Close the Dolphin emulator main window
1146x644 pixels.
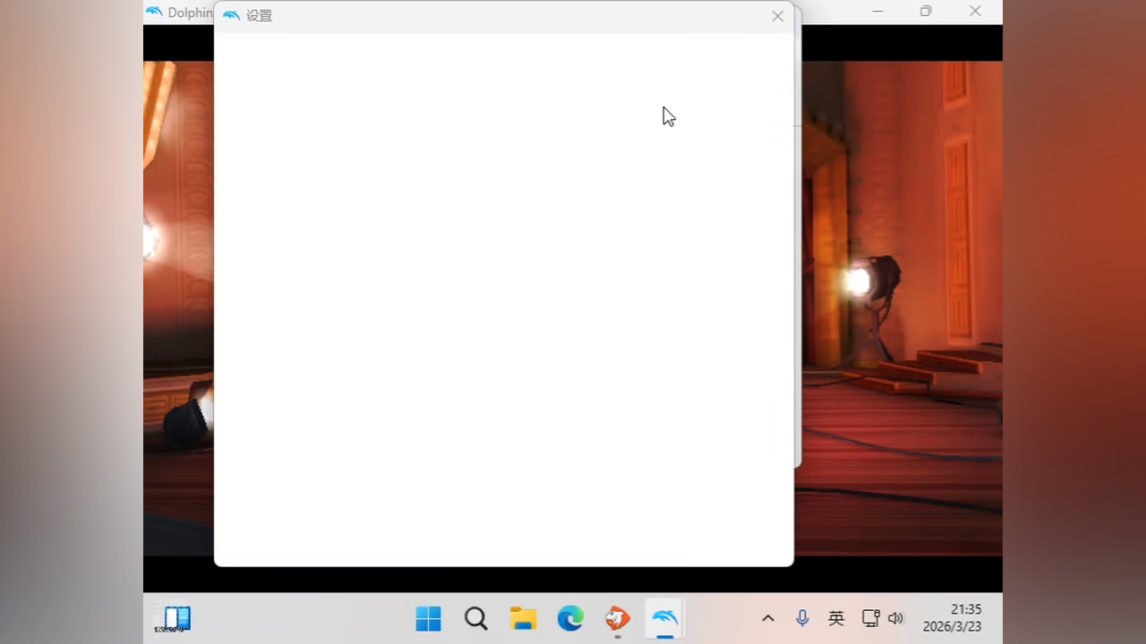pos(975,12)
